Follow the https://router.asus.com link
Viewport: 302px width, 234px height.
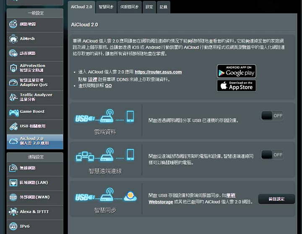tap(158, 72)
